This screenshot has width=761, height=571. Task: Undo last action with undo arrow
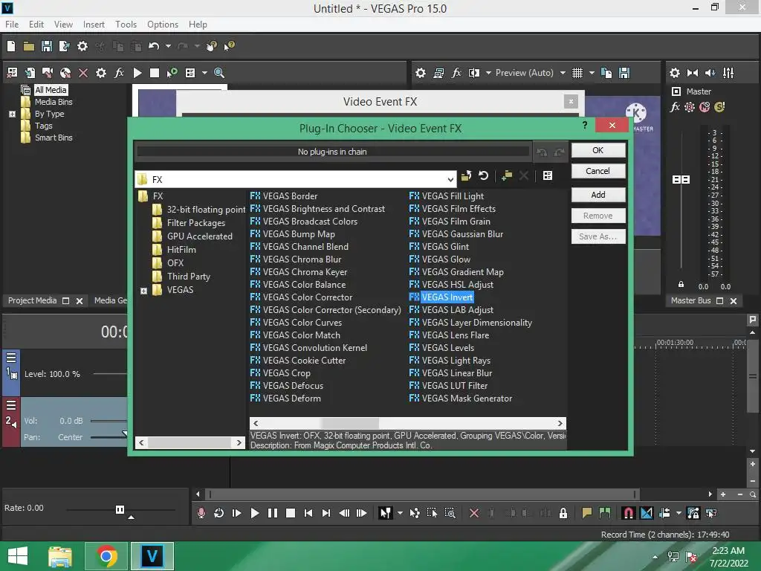pos(154,46)
